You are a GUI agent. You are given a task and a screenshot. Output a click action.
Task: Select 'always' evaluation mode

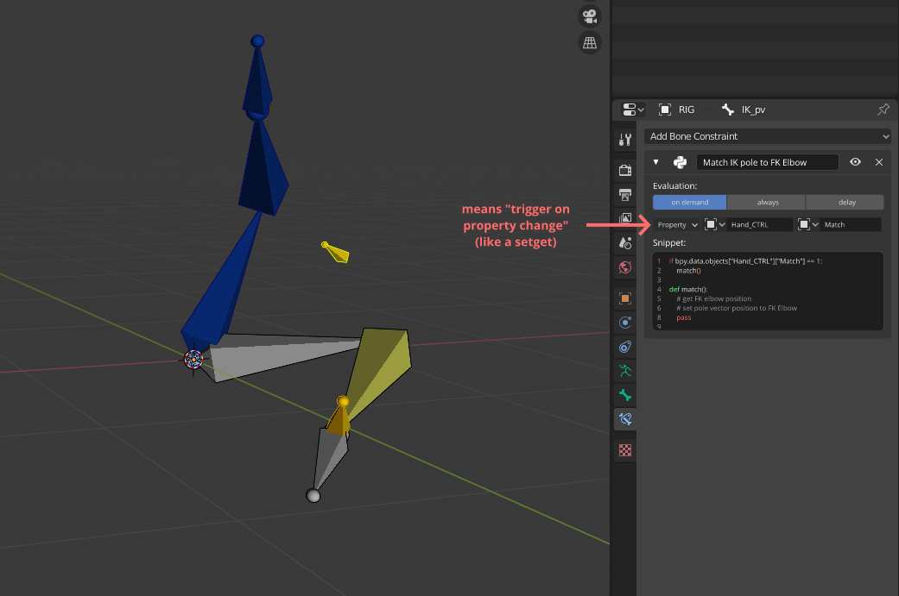767,202
